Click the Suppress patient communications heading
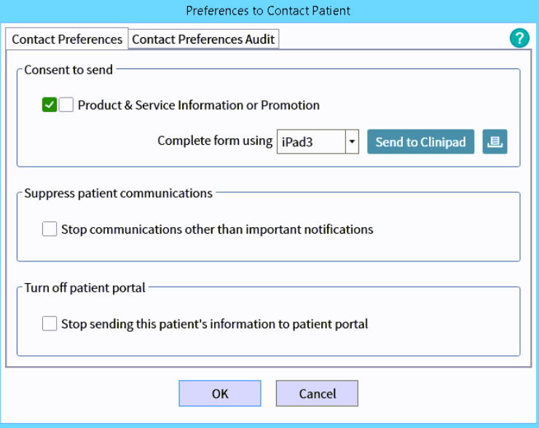539x428 pixels. click(118, 193)
